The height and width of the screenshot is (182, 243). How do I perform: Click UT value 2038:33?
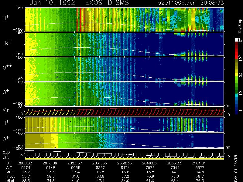(x=124, y=163)
